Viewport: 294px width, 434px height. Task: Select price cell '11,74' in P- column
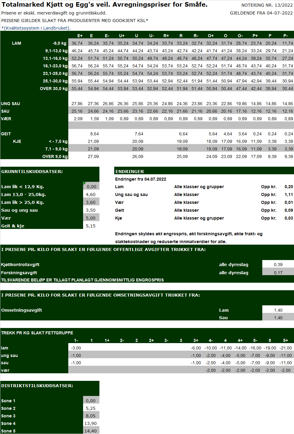[x=288, y=43]
